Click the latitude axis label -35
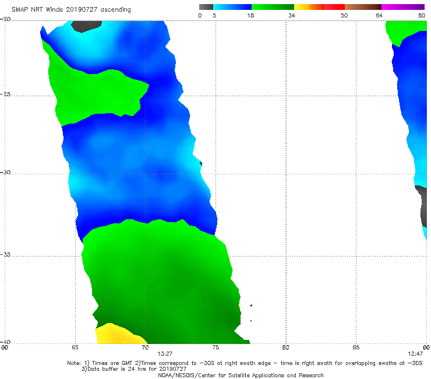The image size is (431, 379). point(5,254)
